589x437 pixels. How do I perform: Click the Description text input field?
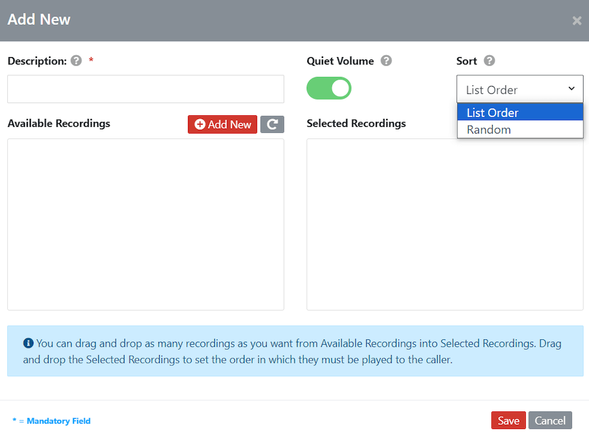click(x=146, y=89)
